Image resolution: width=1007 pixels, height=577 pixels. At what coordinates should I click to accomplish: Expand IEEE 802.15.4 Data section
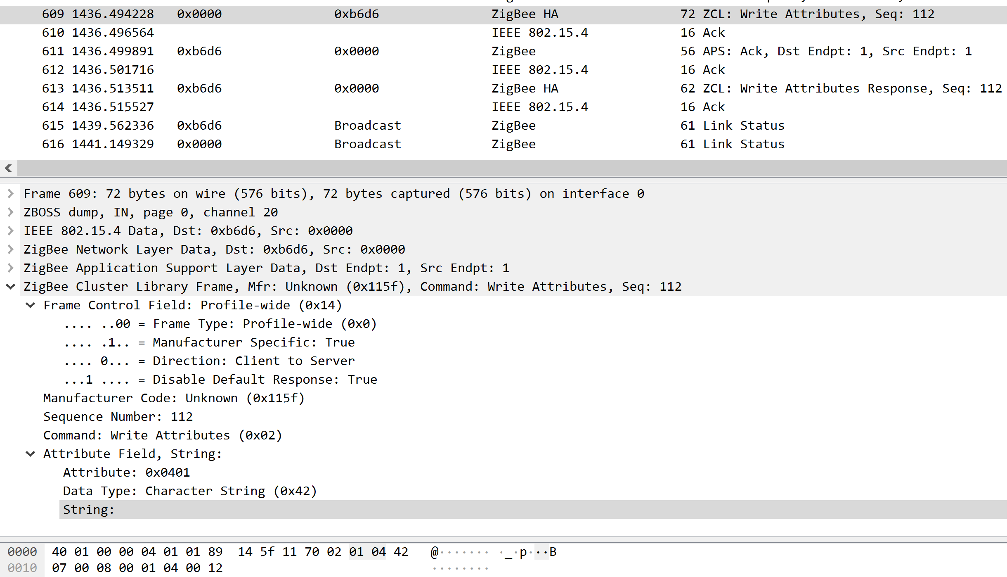tap(11, 231)
